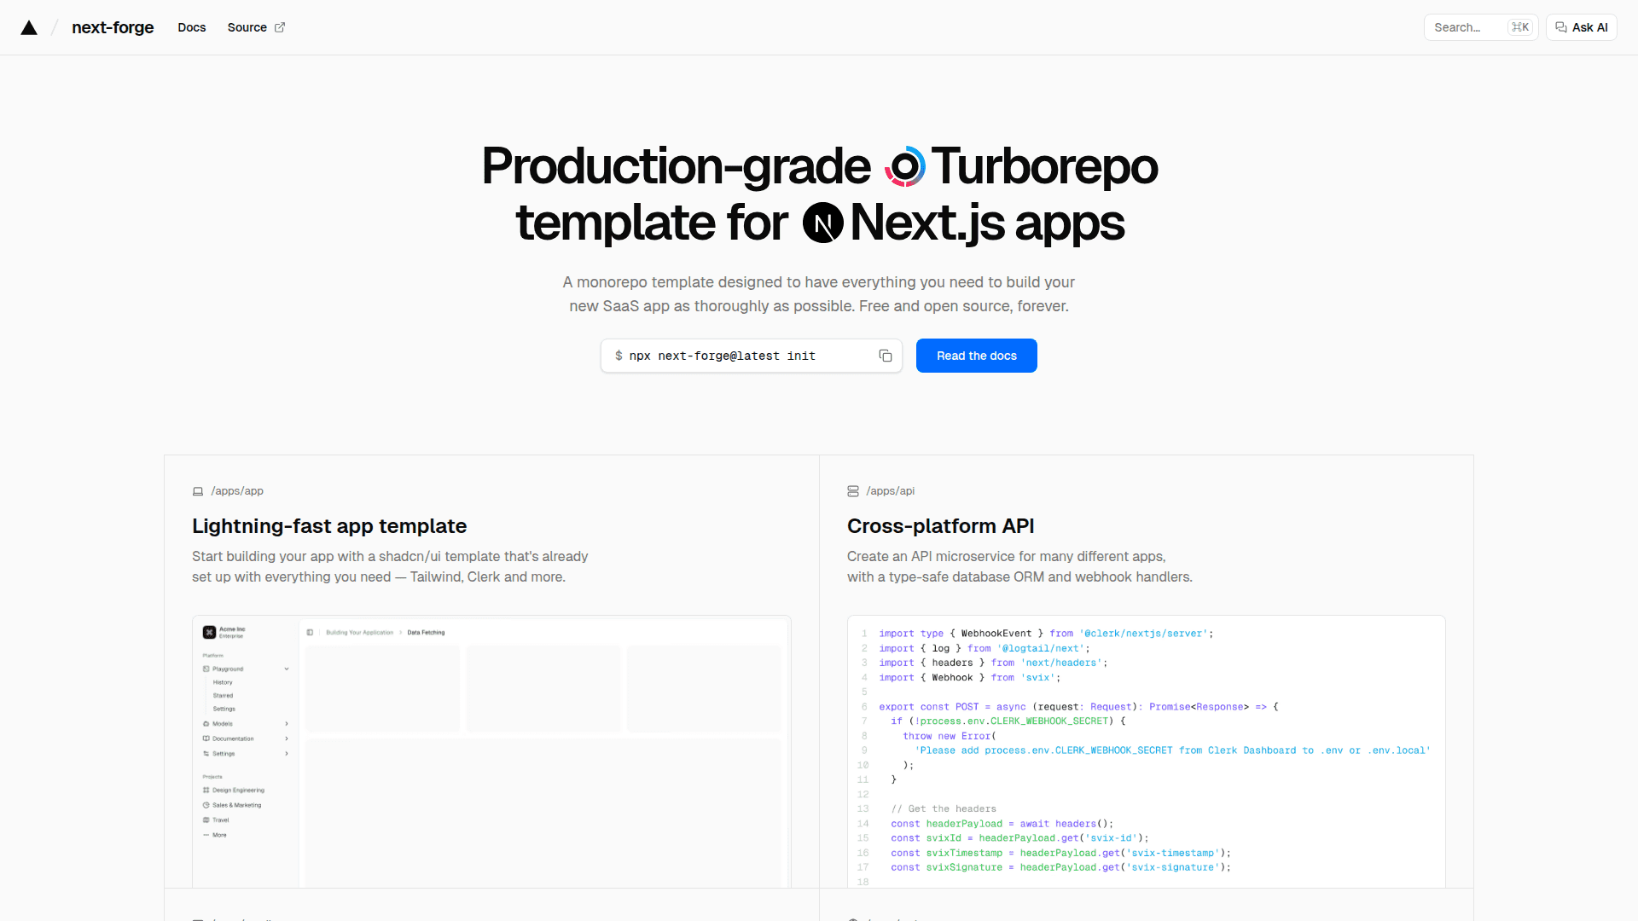Expand the Documentation section chevron

coord(287,739)
